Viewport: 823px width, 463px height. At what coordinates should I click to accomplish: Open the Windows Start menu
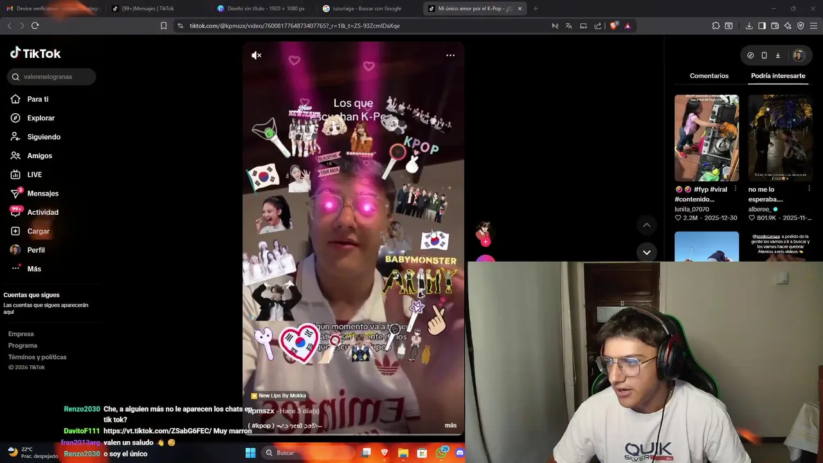(x=251, y=453)
